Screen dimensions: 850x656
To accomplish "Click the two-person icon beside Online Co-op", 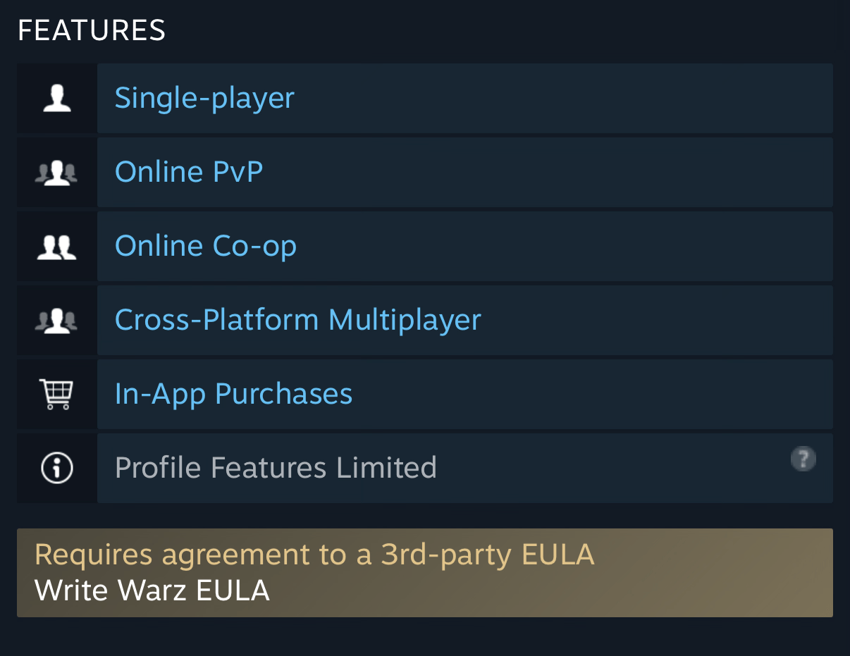I will coord(57,247).
